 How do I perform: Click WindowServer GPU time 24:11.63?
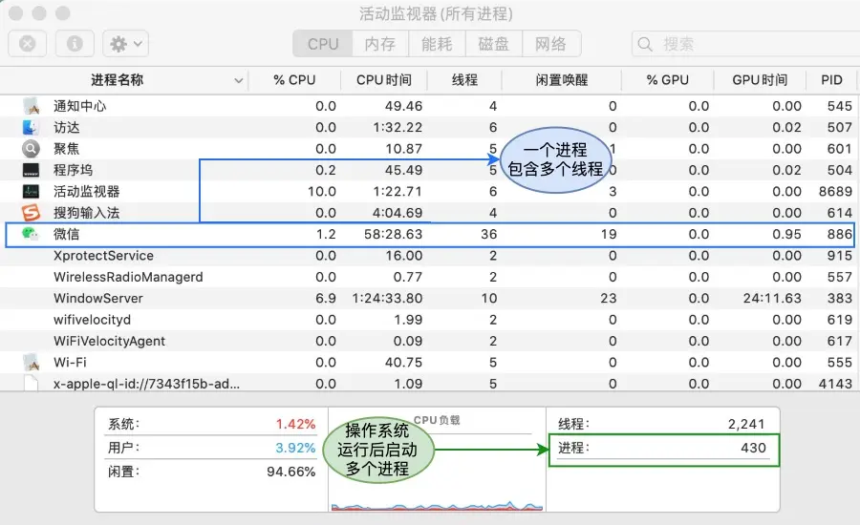pyautogui.click(x=772, y=298)
